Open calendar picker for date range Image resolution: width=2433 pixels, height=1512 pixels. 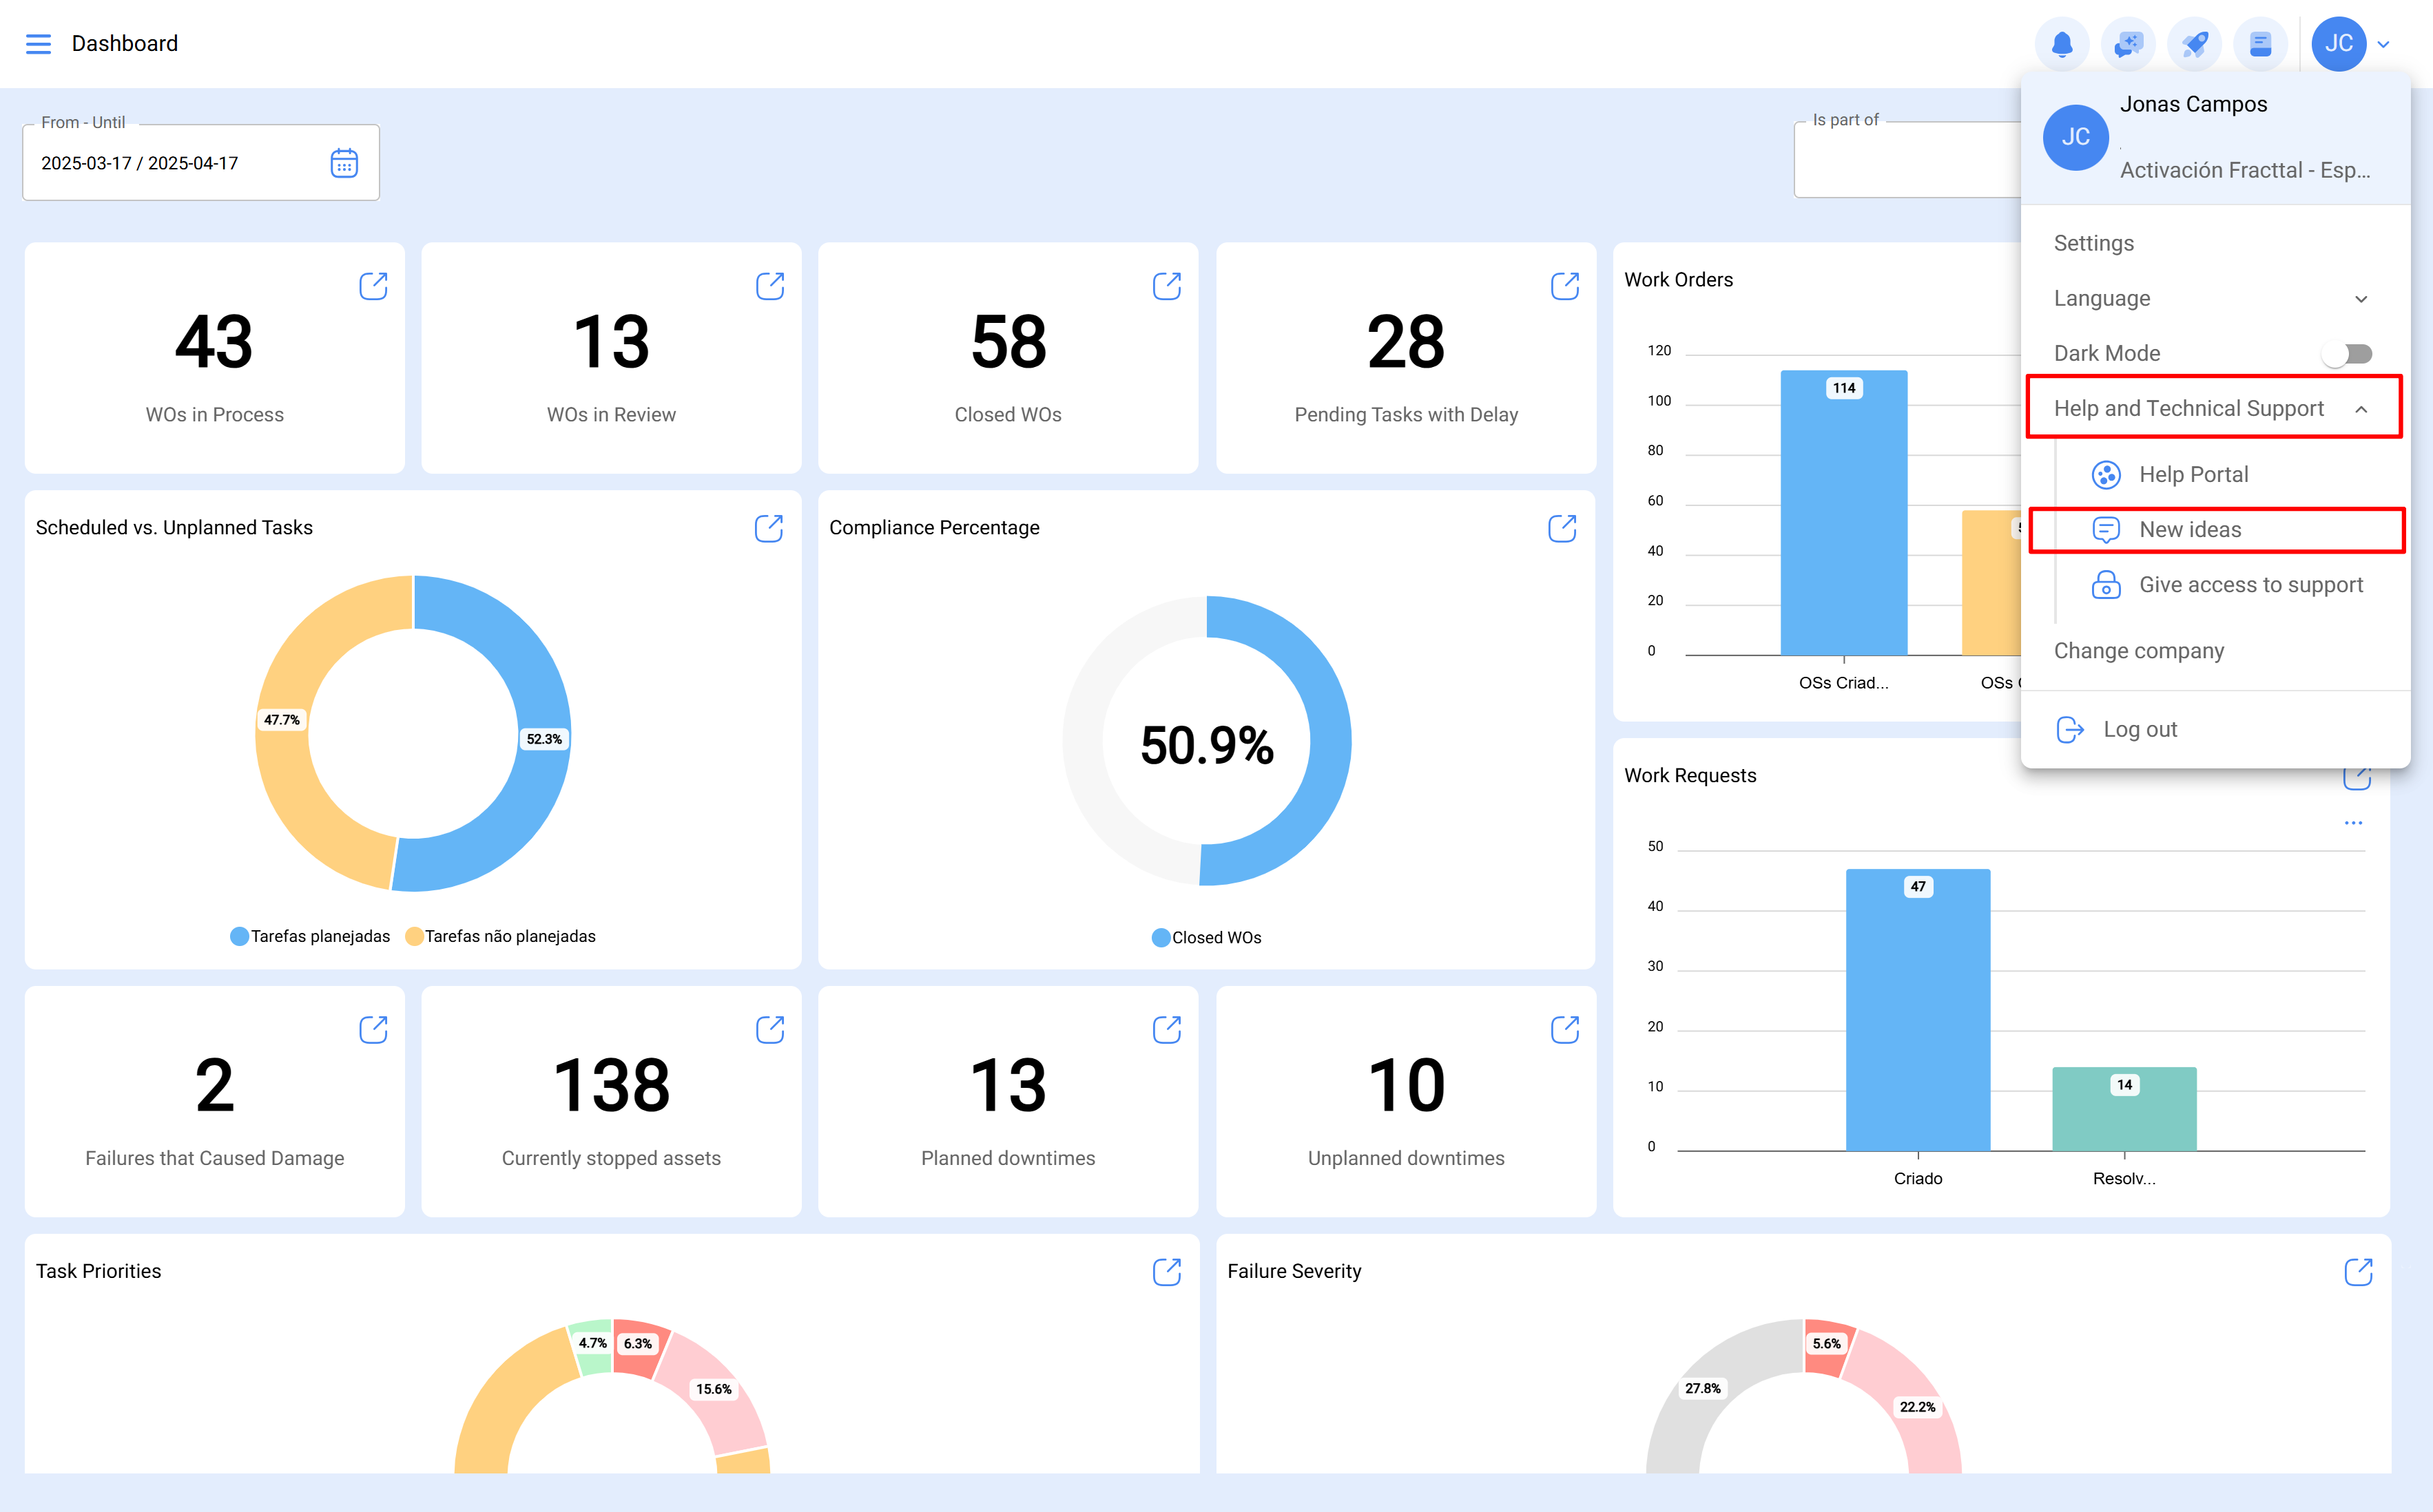pos(344,163)
